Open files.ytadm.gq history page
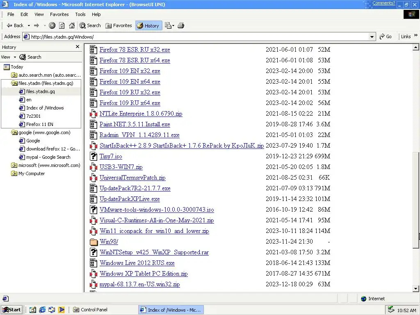Viewport: 420px width, 315px height. coord(37,91)
